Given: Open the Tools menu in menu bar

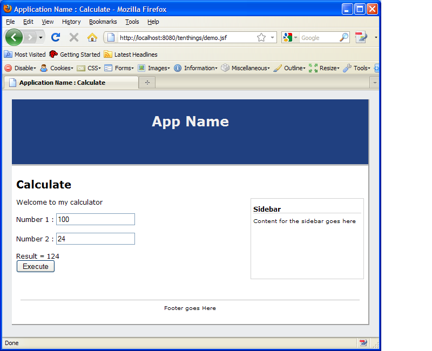Looking at the screenshot, I should pos(132,22).
